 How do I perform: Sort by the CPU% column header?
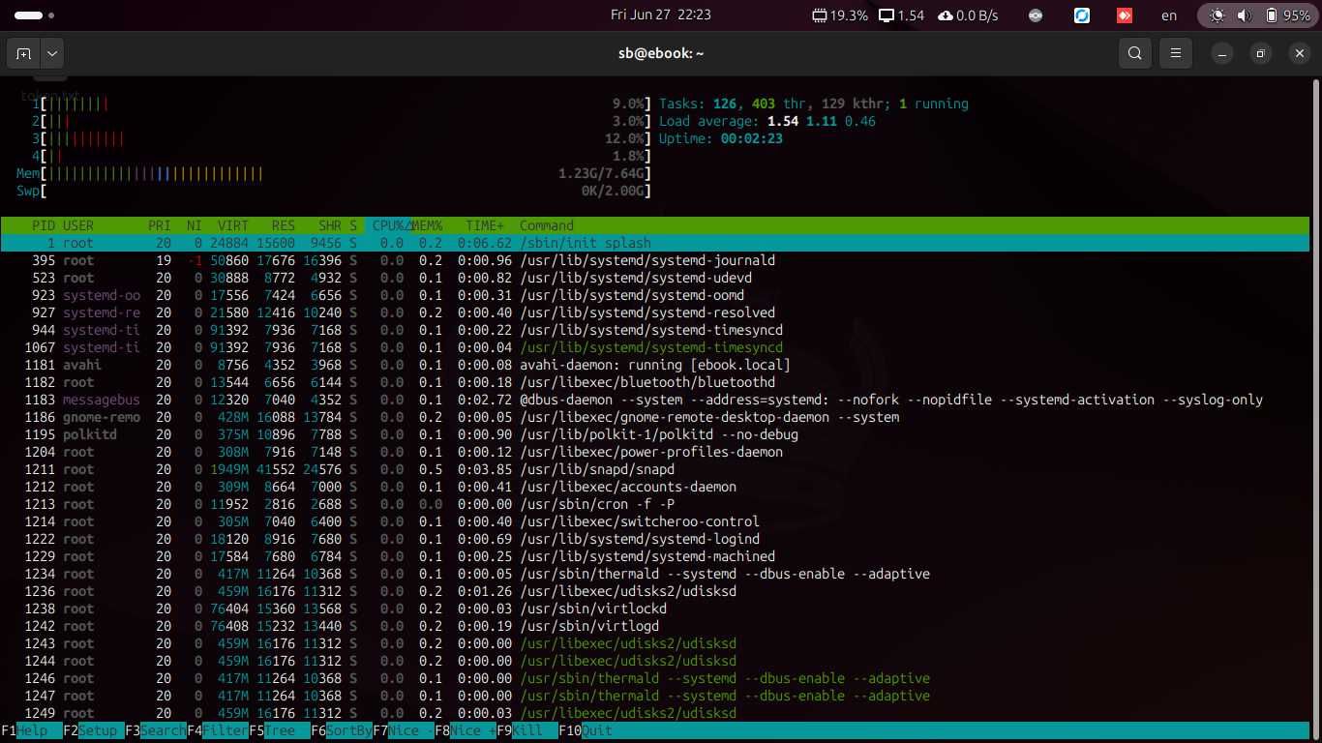388,225
